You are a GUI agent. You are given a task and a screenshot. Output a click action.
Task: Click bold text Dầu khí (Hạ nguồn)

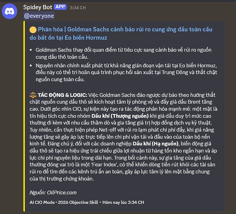156,144
